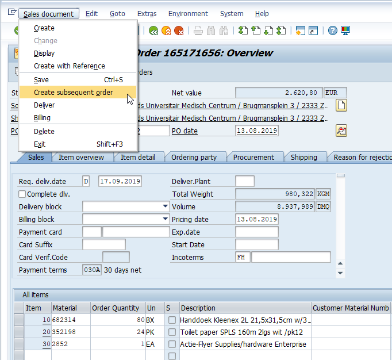Screen dimensions: 392x360
Task: Toggle the Complete dlv. checkbox
Action: (x=22, y=194)
